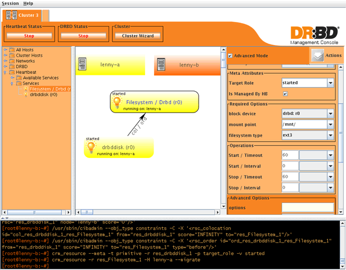The height and width of the screenshot is (270, 346).
Task: Open Stop / Timeout unit dropdown
Action: pyautogui.click(x=330, y=177)
